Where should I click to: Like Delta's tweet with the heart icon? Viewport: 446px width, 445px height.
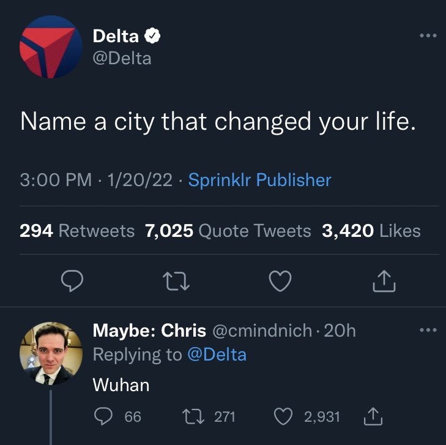point(280,281)
